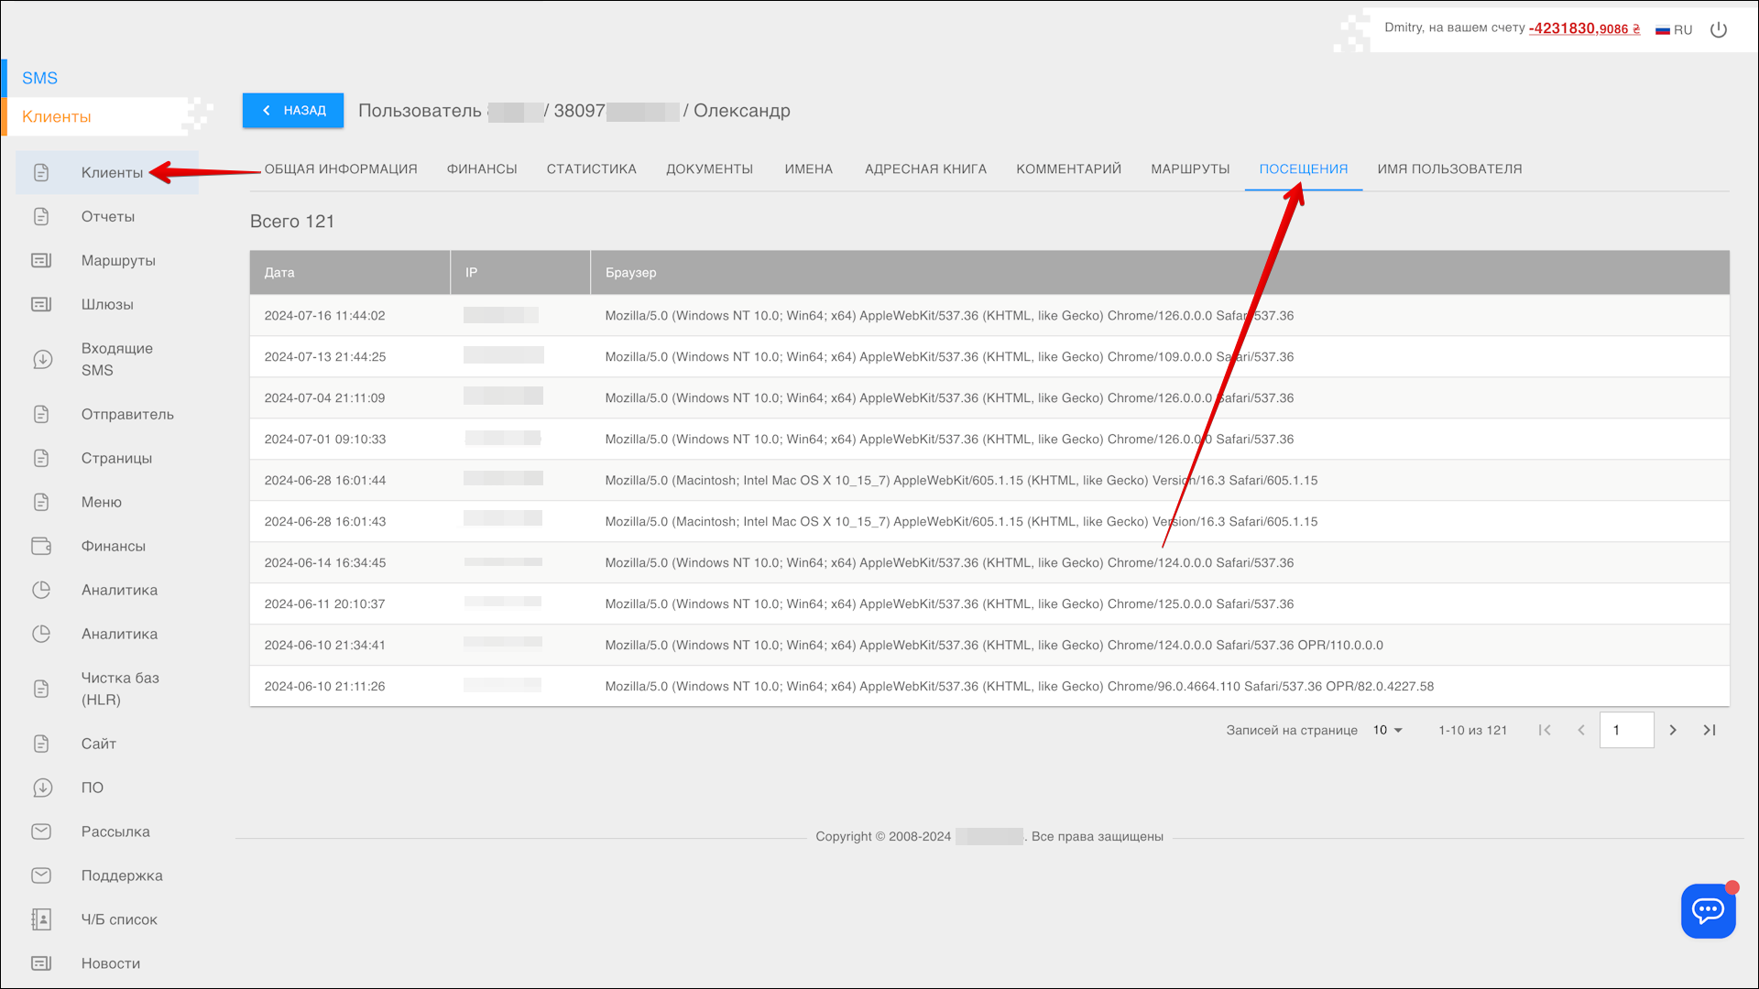This screenshot has width=1759, height=989.
Task: Open Отчеты in the sidebar menu
Action: coord(108,216)
